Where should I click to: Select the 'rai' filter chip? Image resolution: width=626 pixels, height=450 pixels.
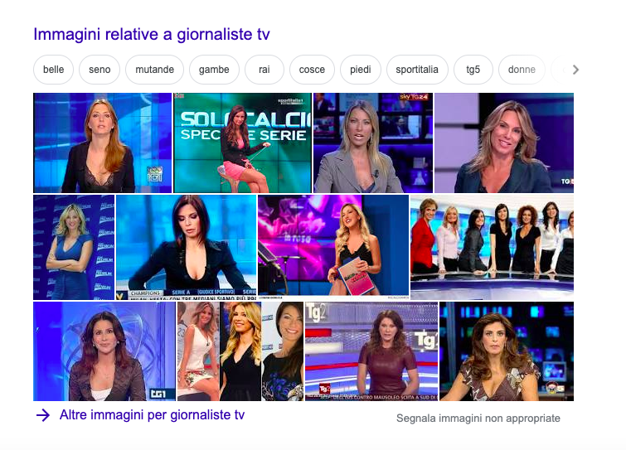(x=264, y=70)
